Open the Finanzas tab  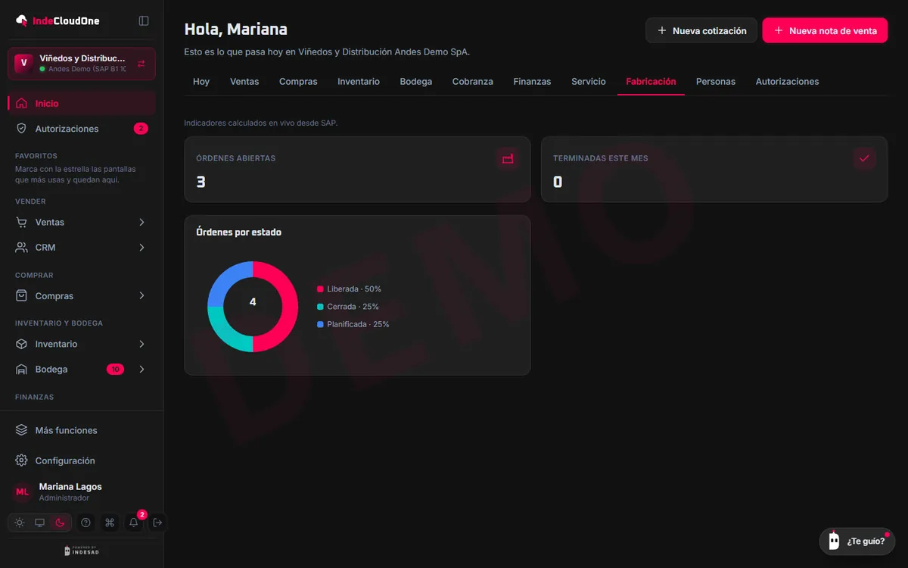[x=532, y=81]
